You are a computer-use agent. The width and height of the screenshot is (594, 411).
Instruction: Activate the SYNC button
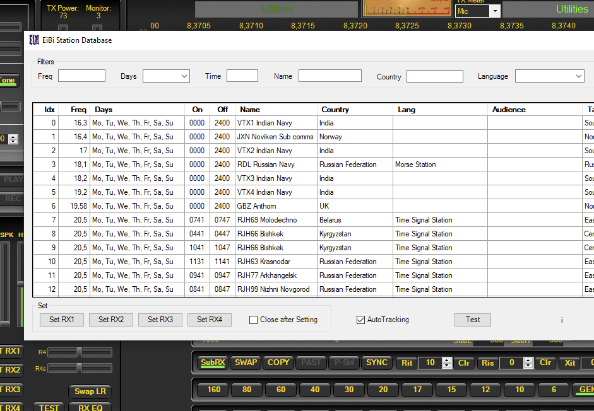[377, 362]
